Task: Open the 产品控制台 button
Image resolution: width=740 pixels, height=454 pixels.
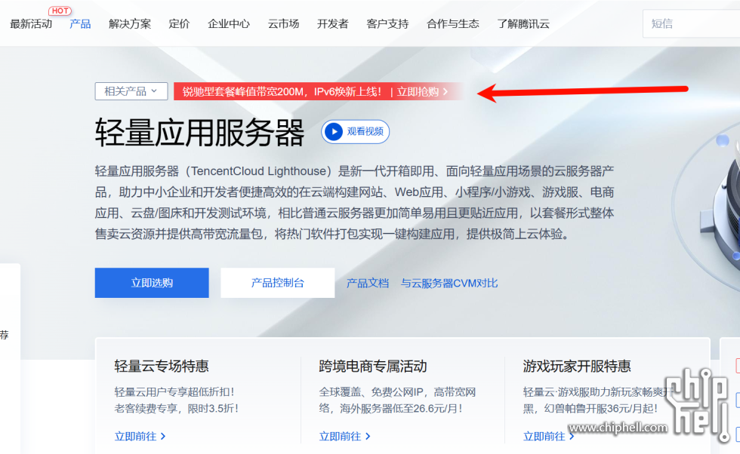Action: click(x=278, y=283)
